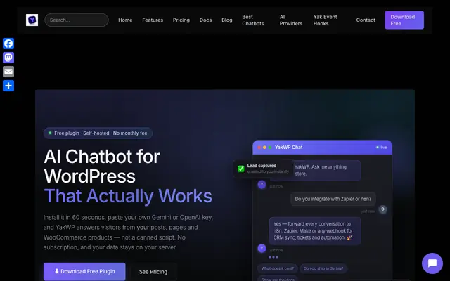Click the YakWP logo icon

(x=32, y=20)
